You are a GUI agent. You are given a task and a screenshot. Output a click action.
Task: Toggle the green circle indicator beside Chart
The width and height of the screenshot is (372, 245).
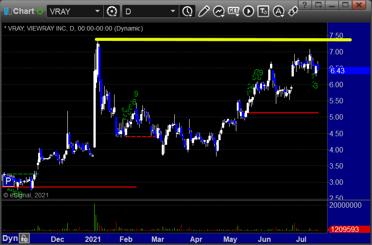[40, 11]
